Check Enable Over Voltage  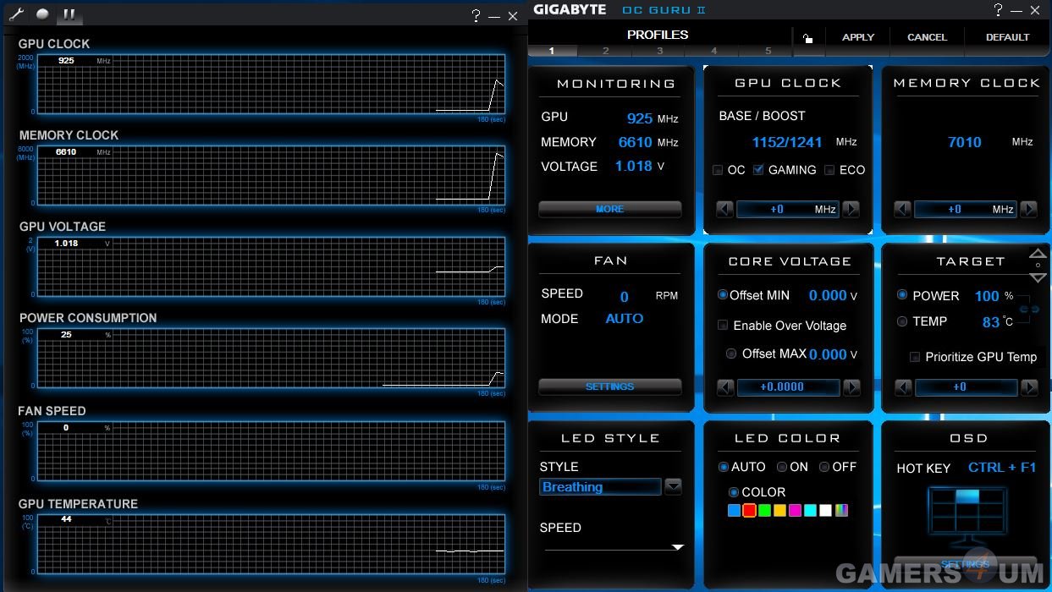pyautogui.click(x=723, y=325)
